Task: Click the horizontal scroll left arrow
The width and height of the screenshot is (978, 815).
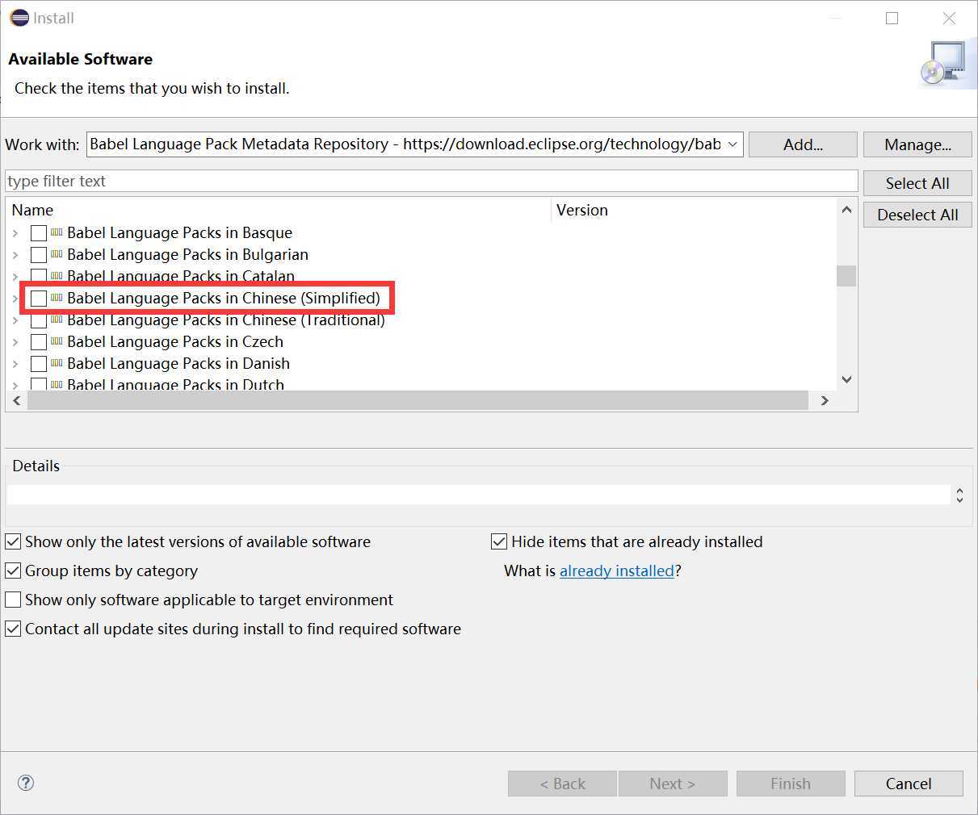Action: pos(17,400)
